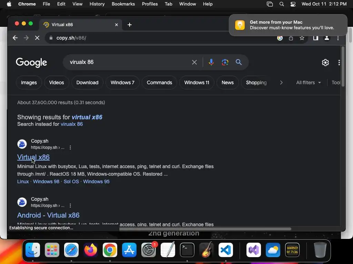The image size is (353, 264).
Task: Close the Virtual x86 tab
Action: (117, 25)
